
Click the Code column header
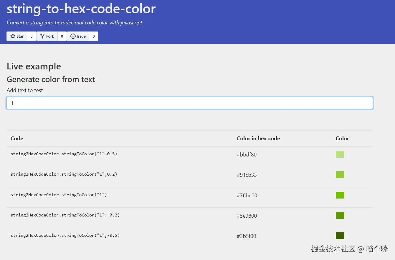pyautogui.click(x=17, y=139)
